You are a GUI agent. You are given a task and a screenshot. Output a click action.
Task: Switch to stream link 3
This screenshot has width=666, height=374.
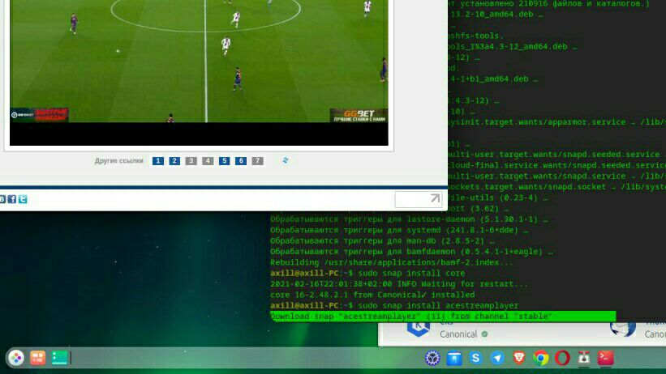point(191,161)
